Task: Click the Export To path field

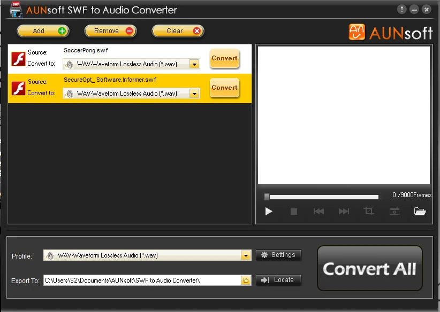Action: [x=142, y=280]
